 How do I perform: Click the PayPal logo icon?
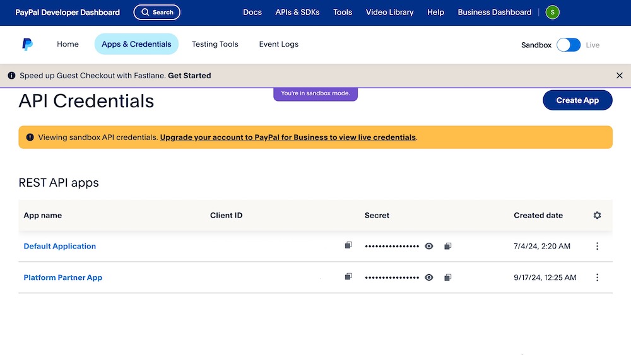27,44
